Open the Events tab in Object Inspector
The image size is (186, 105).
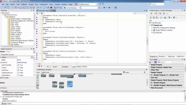tap(11, 55)
